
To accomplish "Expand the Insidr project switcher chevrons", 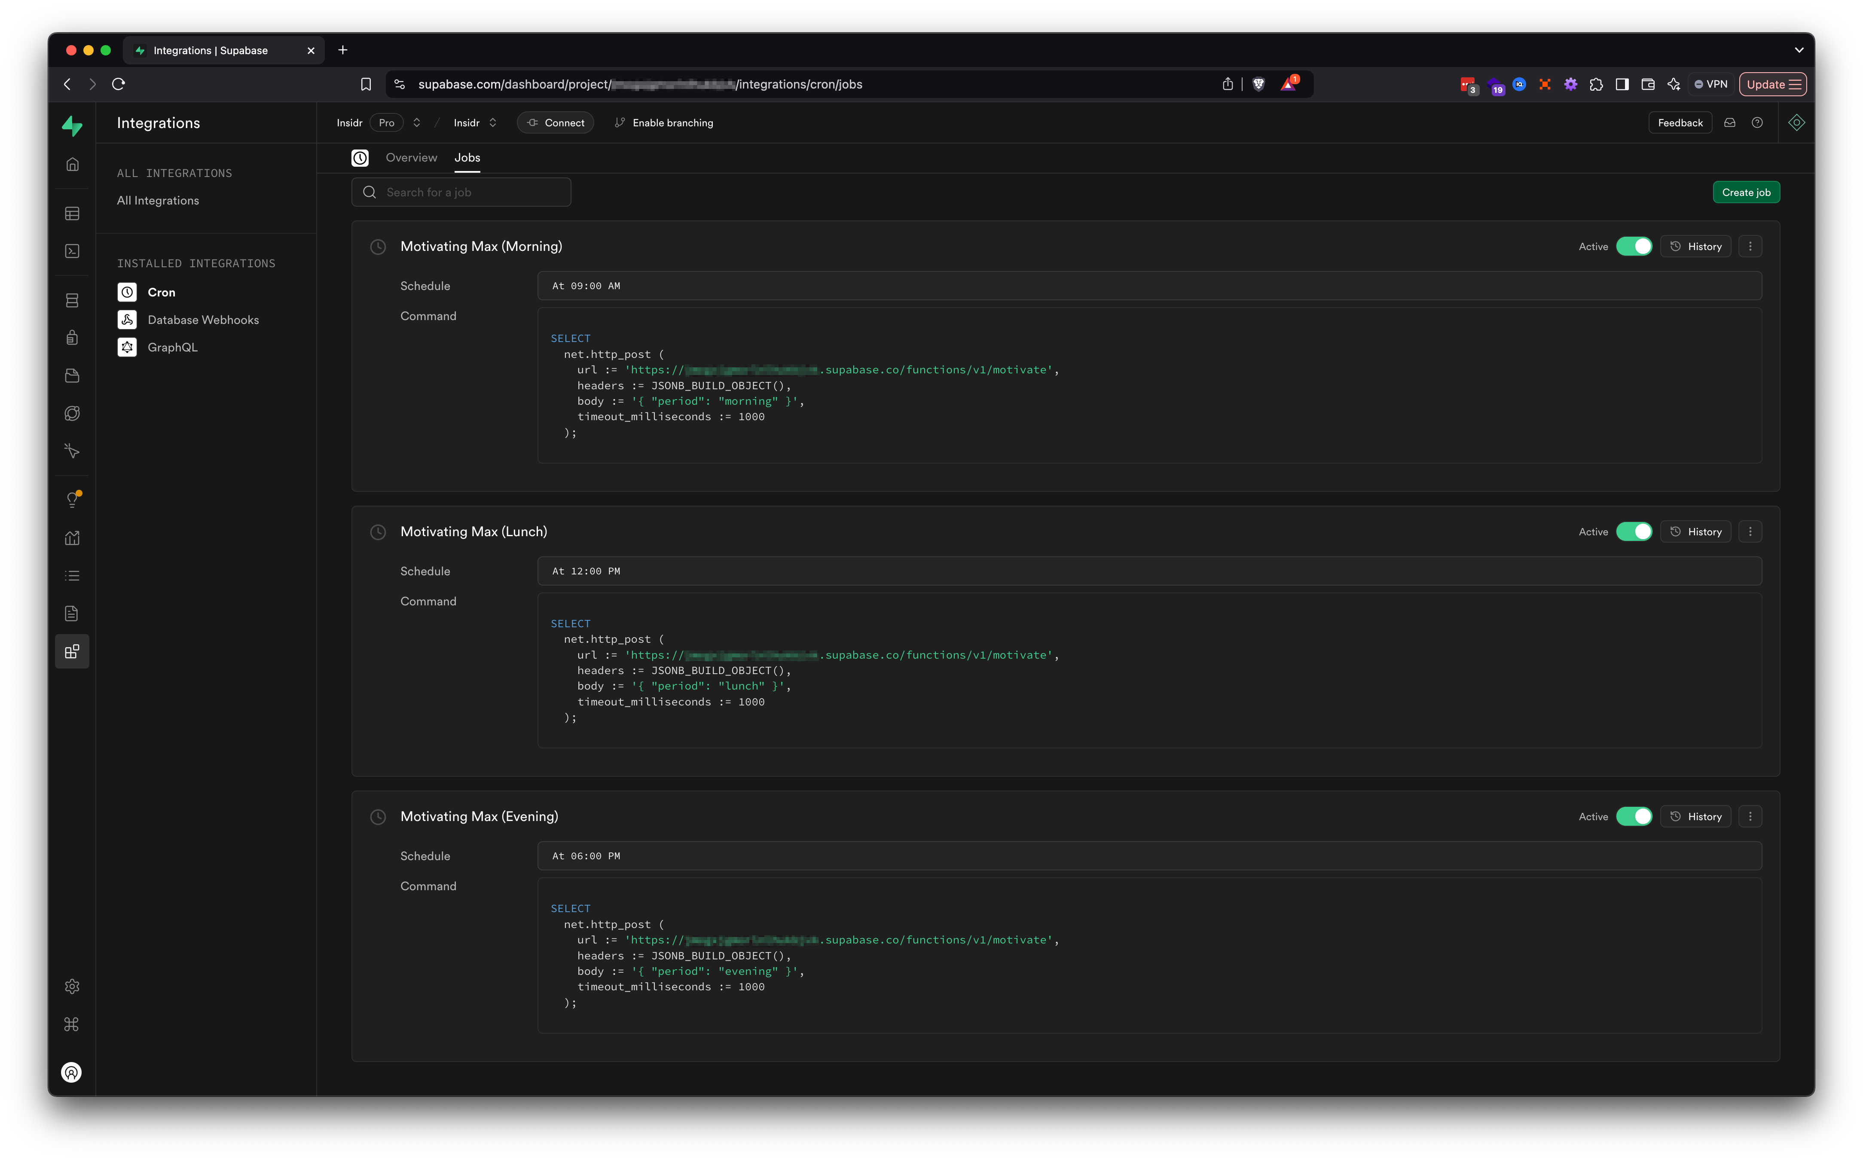I will (x=493, y=123).
